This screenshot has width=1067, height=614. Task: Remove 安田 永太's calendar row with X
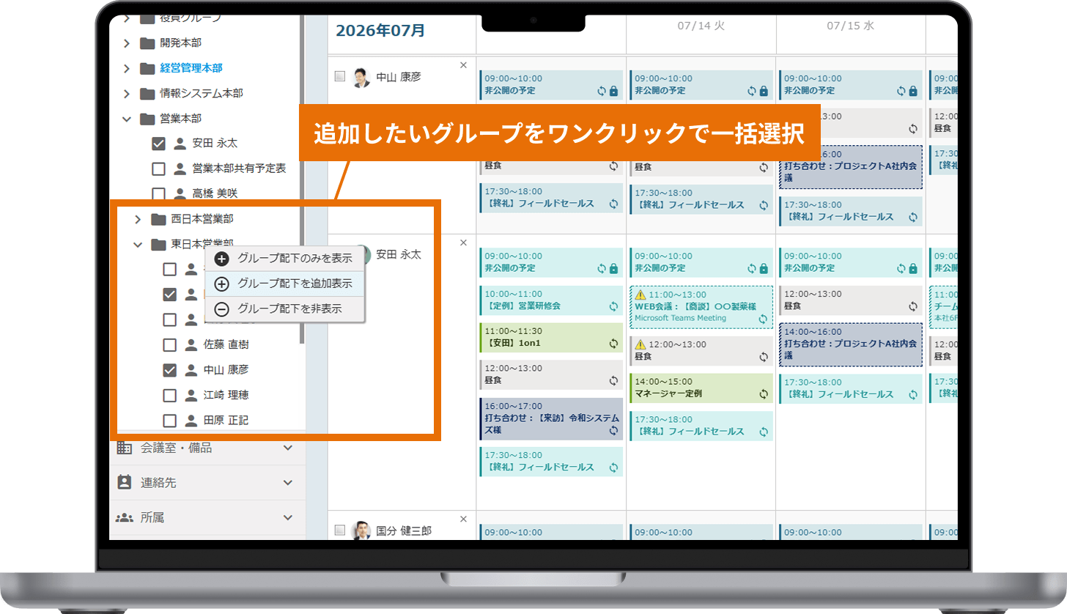[x=463, y=243]
